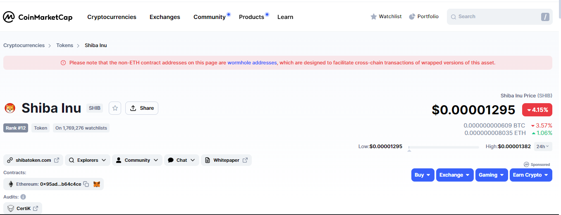This screenshot has width=561, height=215.
Task: Open the Cryptocurrencies menu
Action: tap(112, 17)
